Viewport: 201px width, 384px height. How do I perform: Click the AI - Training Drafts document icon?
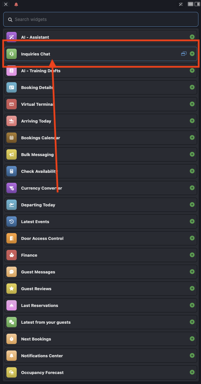[x=12, y=71]
